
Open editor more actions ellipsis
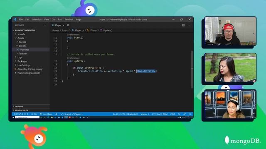189,25
